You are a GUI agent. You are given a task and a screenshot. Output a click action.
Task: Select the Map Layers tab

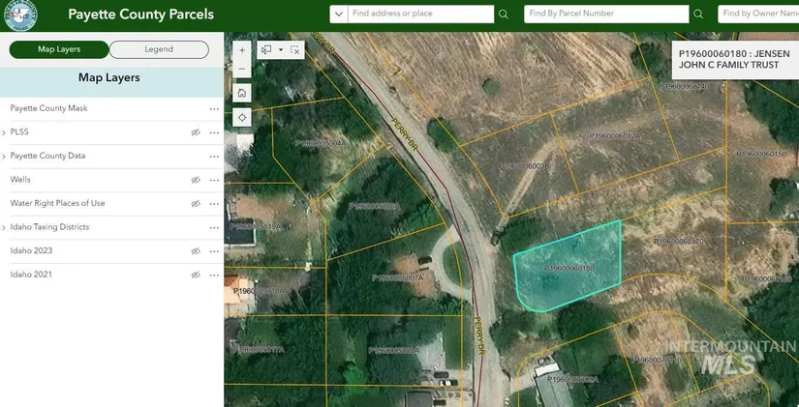59,49
